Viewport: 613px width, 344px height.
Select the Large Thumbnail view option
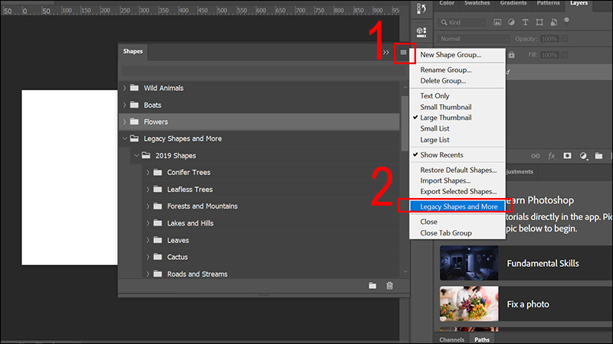445,118
